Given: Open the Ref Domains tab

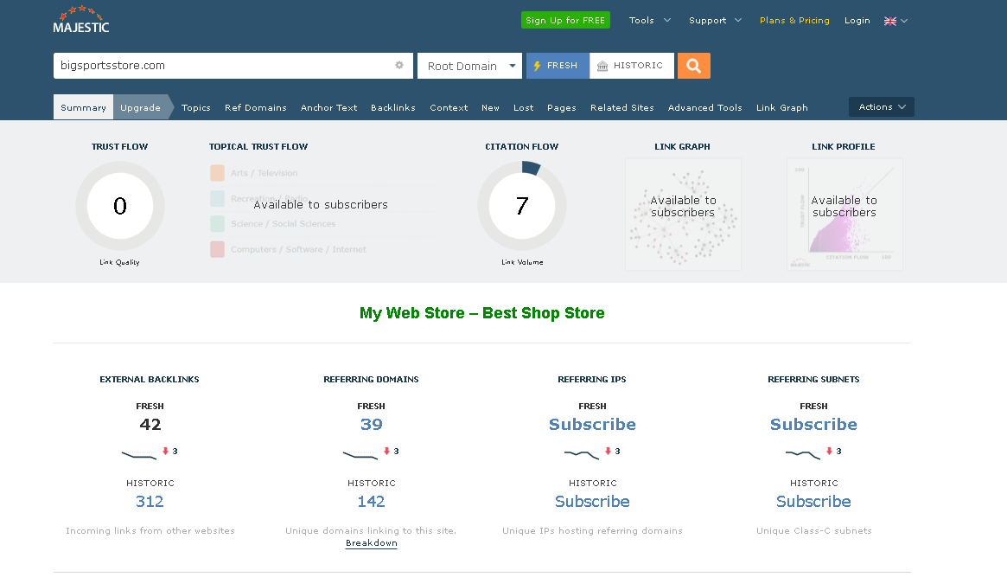Looking at the screenshot, I should click(256, 107).
